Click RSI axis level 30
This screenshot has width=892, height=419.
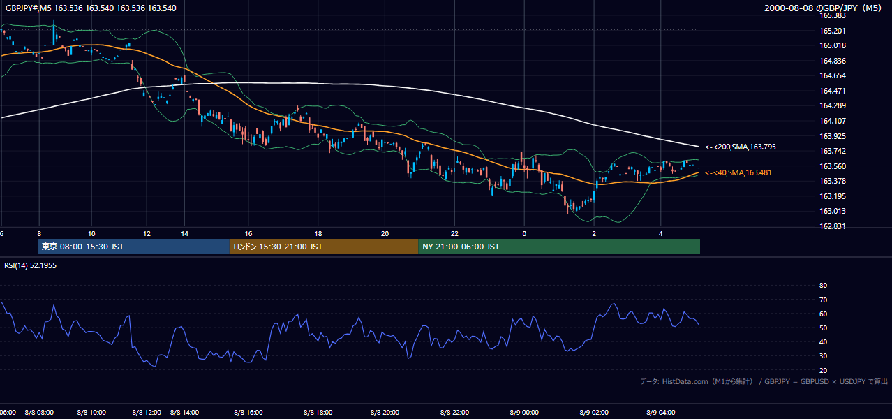click(823, 356)
